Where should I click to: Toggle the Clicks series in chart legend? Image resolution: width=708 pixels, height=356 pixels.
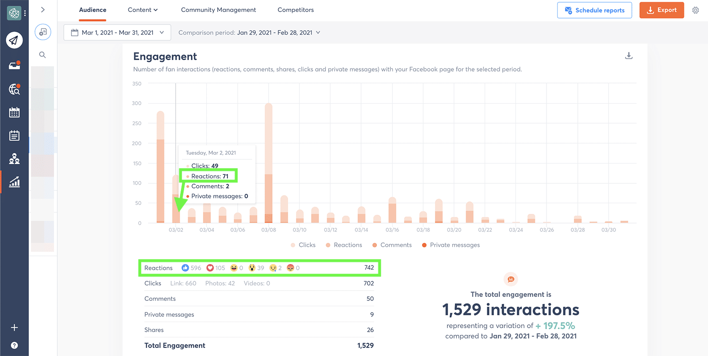303,245
